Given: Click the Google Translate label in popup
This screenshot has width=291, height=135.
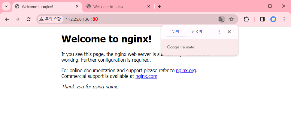Looking at the screenshot, I should click(180, 47).
